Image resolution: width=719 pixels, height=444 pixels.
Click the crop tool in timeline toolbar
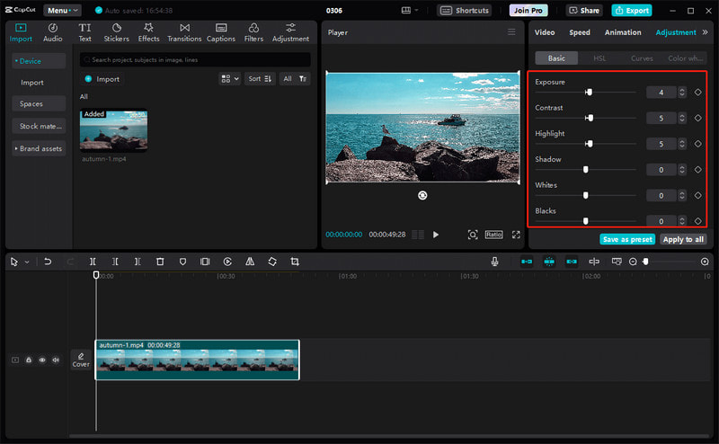(295, 262)
